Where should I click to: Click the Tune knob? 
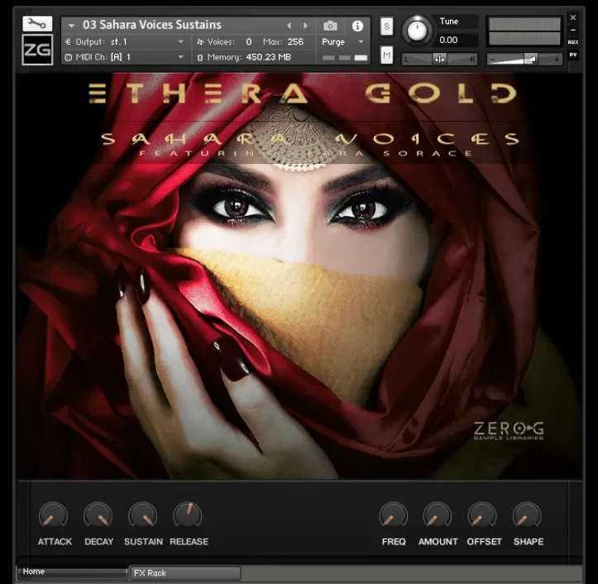click(x=417, y=31)
